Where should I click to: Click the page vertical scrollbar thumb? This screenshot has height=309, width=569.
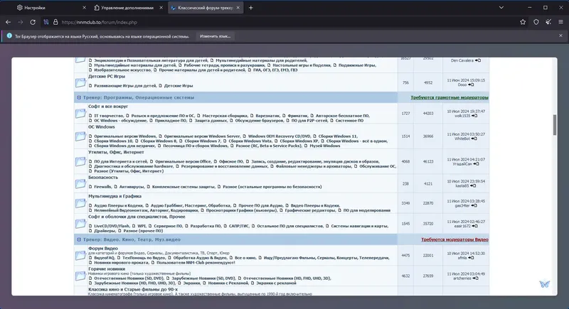pos(555,125)
